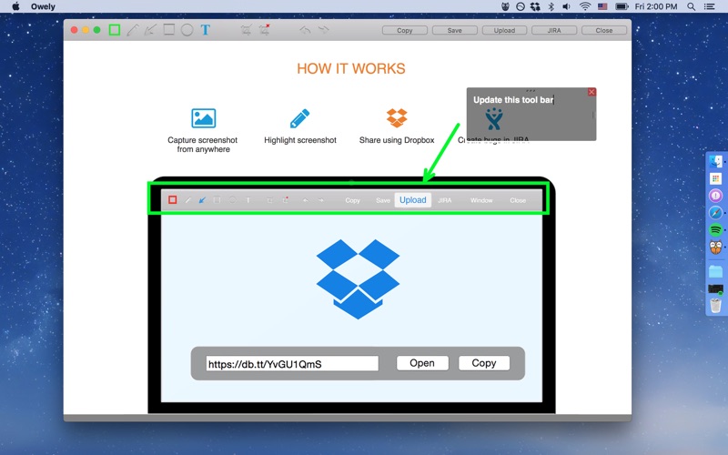Viewport: 728px width, 455px height.
Task: Open Finder from the dock
Action: click(715, 161)
